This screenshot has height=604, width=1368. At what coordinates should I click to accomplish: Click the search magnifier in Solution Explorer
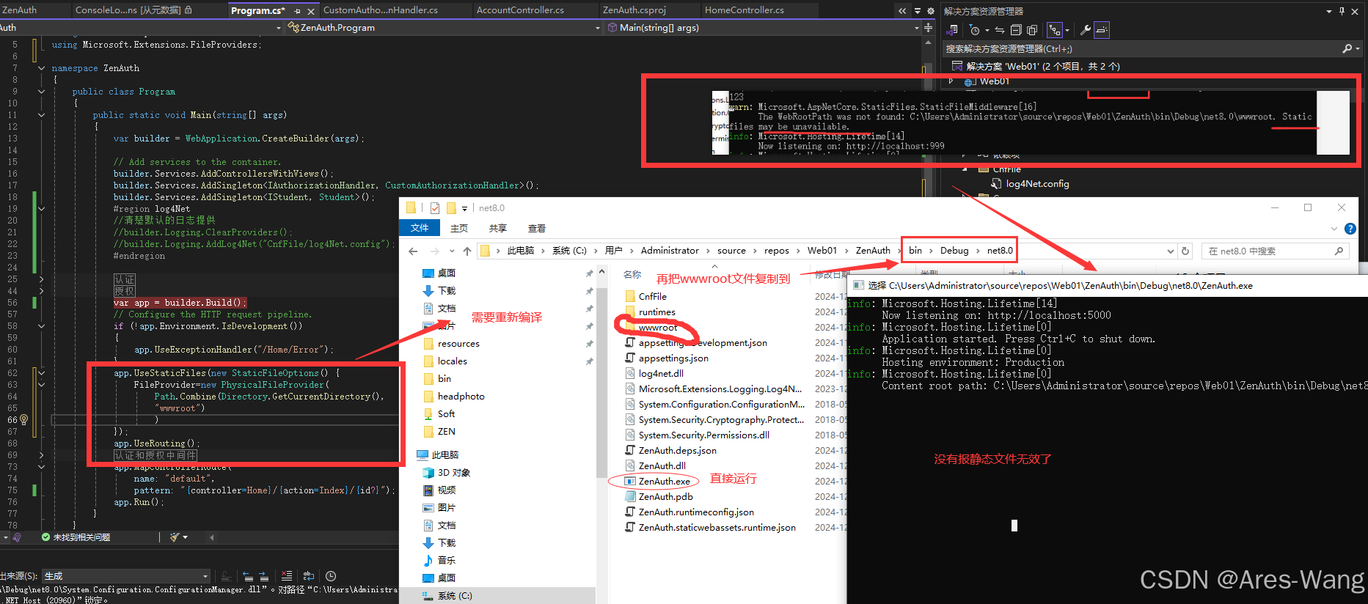tap(1347, 48)
